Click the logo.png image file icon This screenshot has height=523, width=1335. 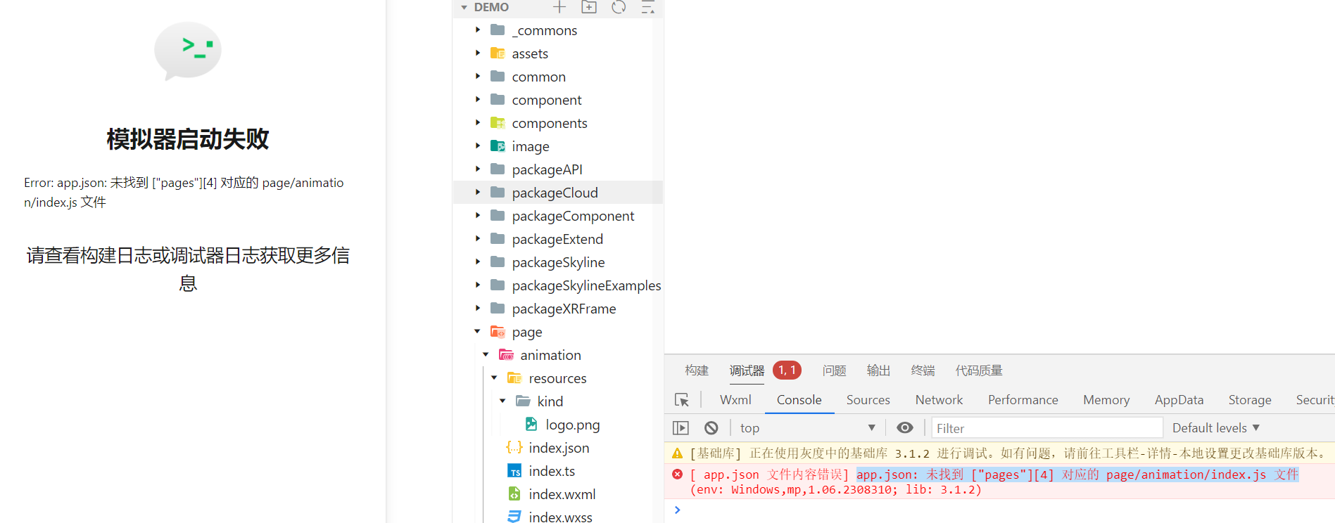(x=531, y=424)
